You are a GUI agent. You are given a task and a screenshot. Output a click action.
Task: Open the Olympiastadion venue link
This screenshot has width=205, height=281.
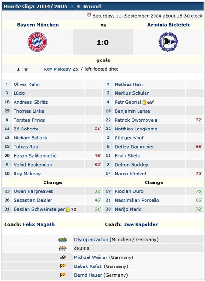[91, 240]
